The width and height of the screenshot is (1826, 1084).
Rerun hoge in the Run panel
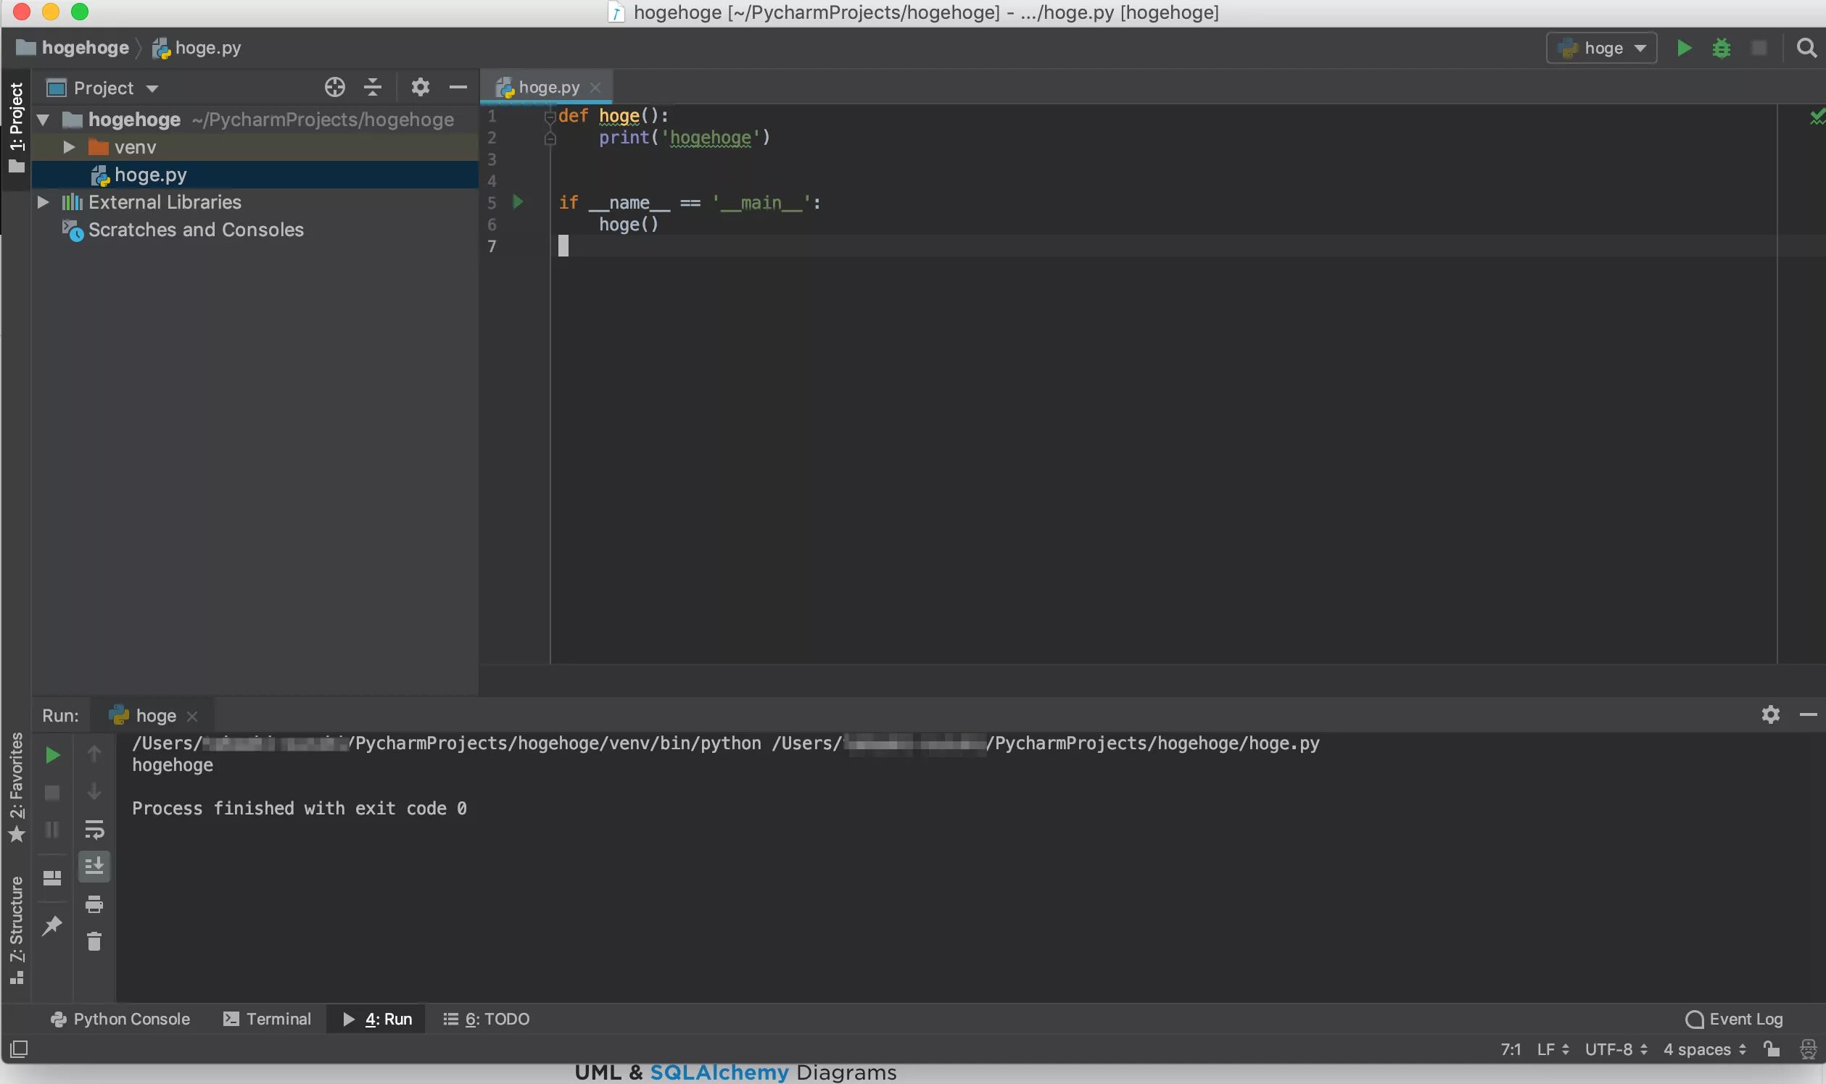(x=53, y=754)
